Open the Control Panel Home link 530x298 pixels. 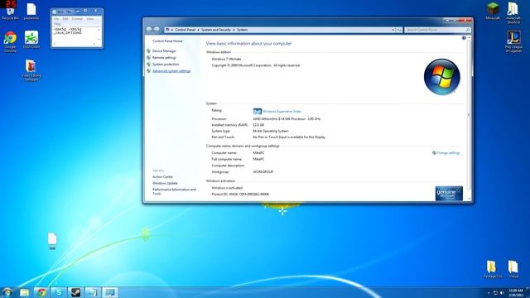[167, 41]
